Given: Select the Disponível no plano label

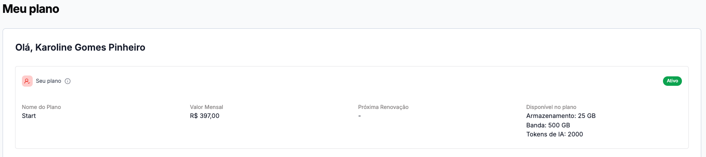Looking at the screenshot, I should [551, 107].
